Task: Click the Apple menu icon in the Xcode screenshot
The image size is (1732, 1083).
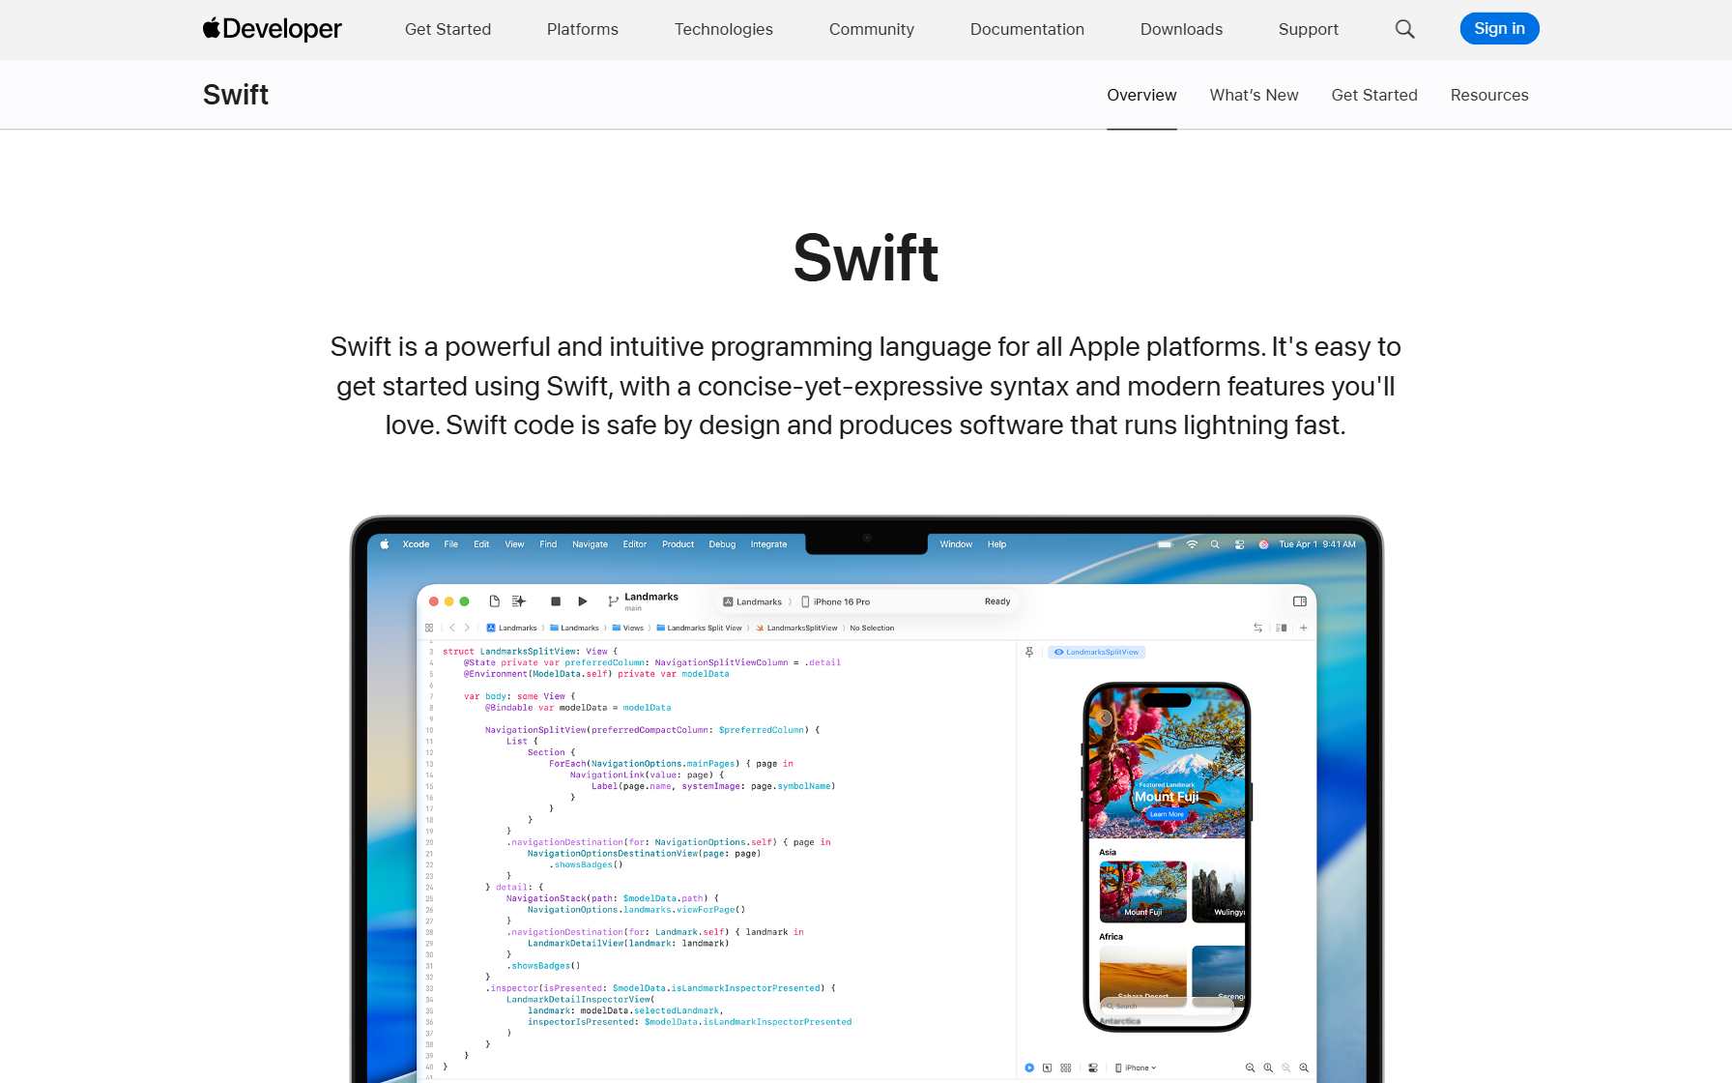Action: (x=384, y=544)
